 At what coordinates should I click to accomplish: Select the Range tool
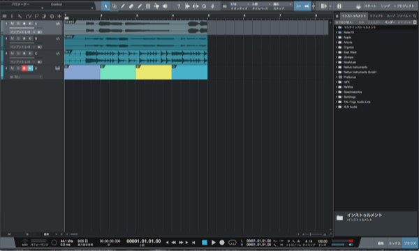click(114, 6)
